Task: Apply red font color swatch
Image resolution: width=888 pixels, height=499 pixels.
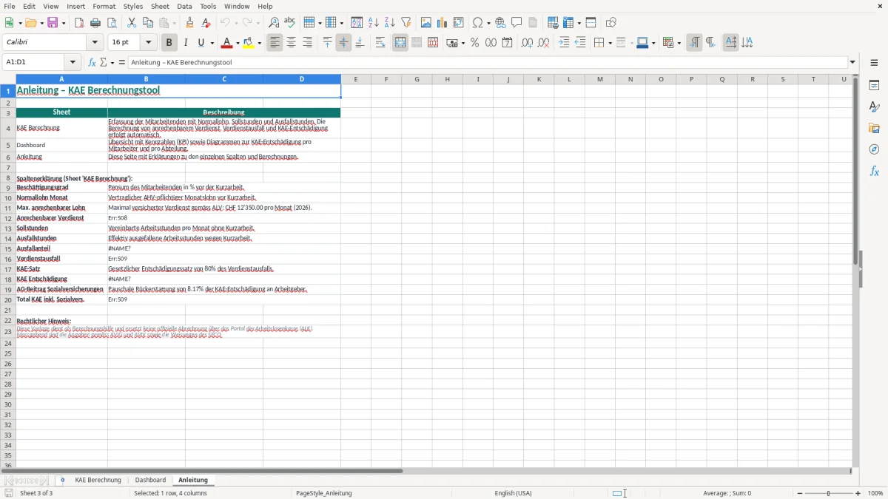Action: point(227,43)
